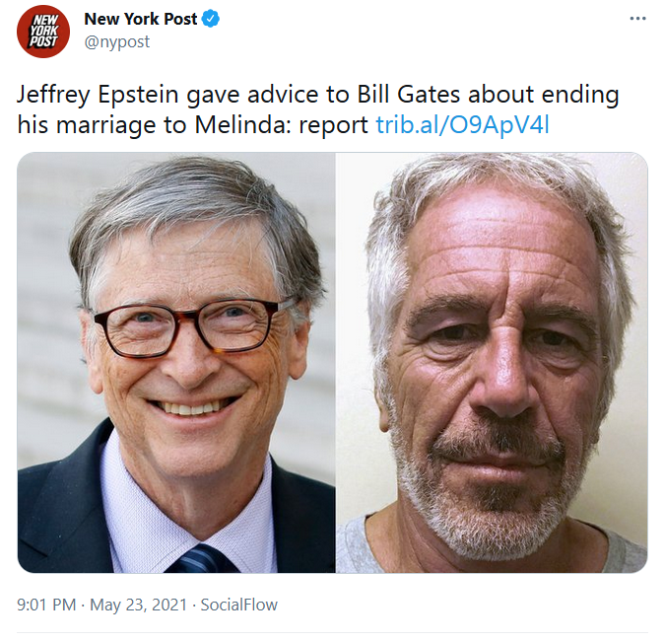Viewport: 665px width, 642px height.
Task: Click the blue verified badge
Action: tap(212, 20)
